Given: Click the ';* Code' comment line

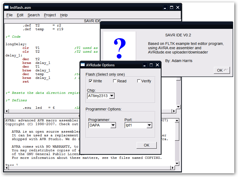Looking at the screenshot, I should (13, 37).
